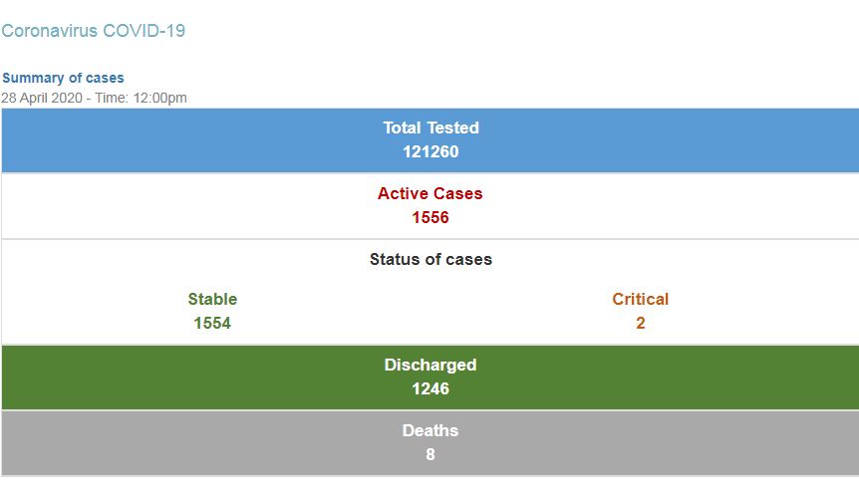The height and width of the screenshot is (498, 859).
Task: Select the Active Cases label
Action: point(430,193)
